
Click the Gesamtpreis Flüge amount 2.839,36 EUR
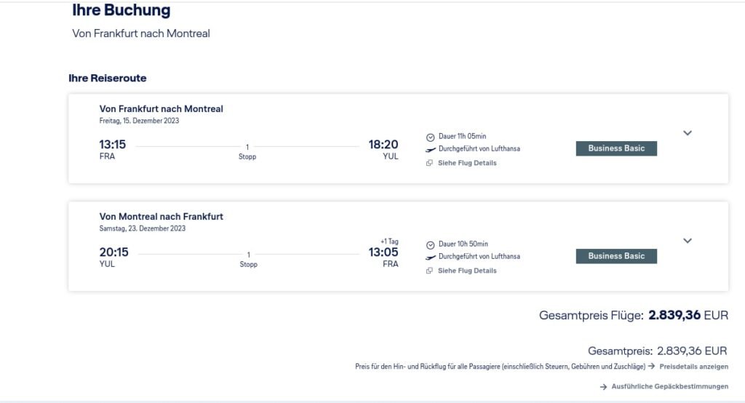[x=688, y=315]
